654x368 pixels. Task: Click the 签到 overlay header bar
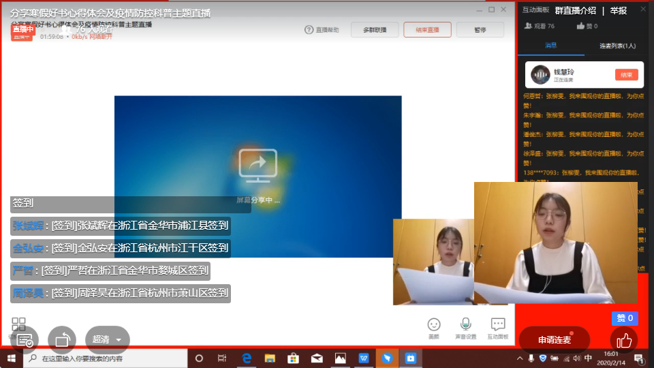(x=131, y=204)
